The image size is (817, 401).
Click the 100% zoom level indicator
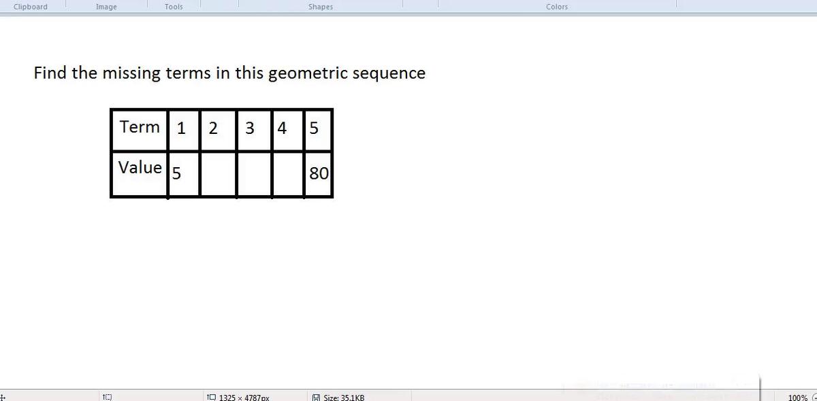point(797,397)
